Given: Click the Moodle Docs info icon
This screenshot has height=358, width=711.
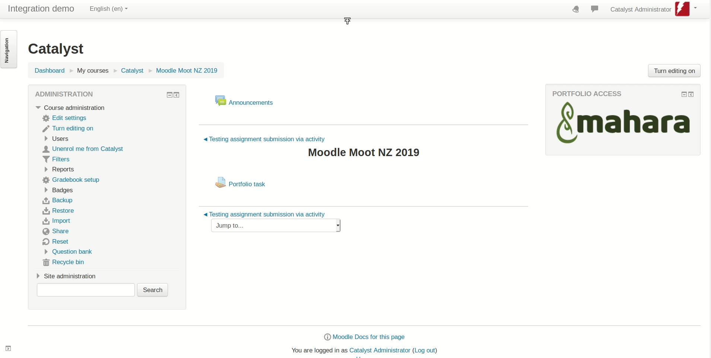Looking at the screenshot, I should [x=327, y=337].
